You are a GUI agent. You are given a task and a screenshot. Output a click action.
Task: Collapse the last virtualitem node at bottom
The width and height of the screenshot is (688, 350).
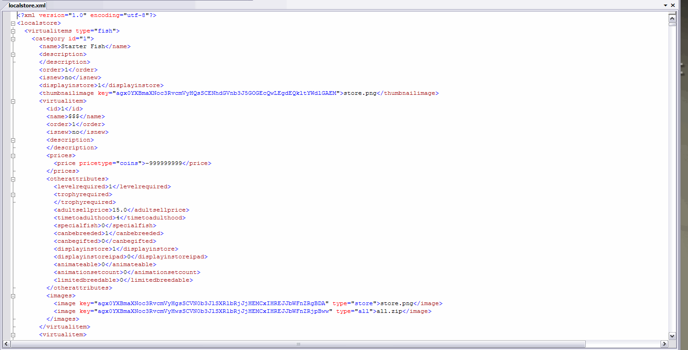click(13, 334)
